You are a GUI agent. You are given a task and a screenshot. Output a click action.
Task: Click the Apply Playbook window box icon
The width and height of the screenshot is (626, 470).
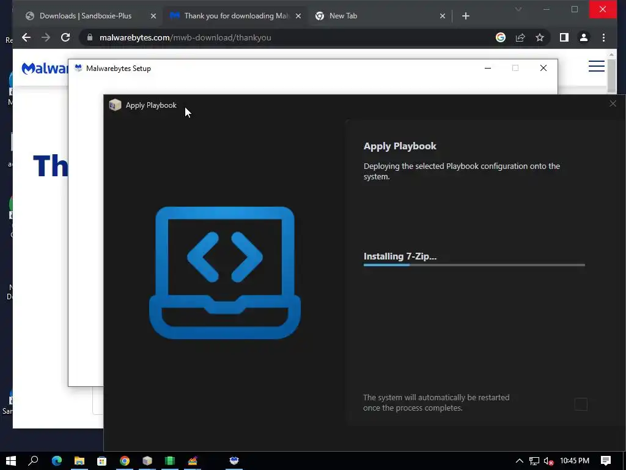[x=115, y=105]
